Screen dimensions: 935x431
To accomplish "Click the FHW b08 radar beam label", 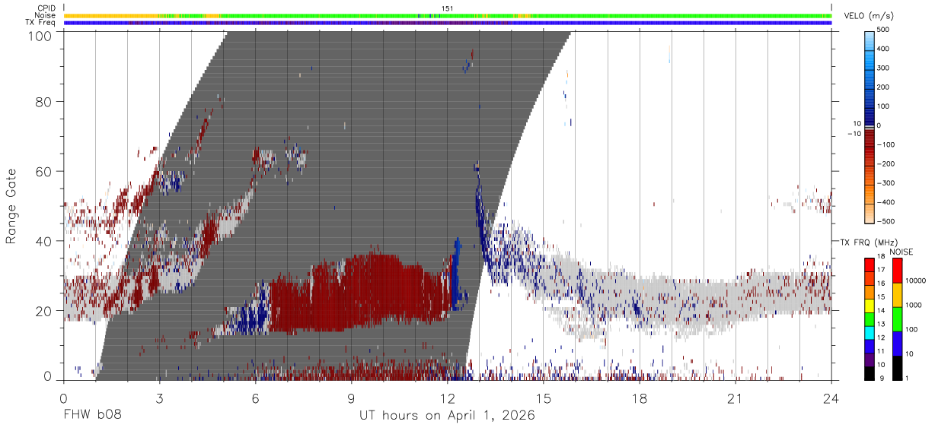I will click(x=92, y=416).
